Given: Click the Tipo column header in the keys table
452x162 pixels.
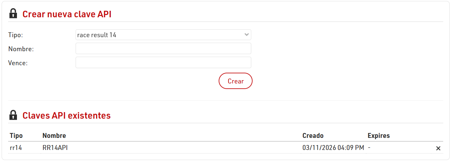Looking at the screenshot, I should pos(16,136).
